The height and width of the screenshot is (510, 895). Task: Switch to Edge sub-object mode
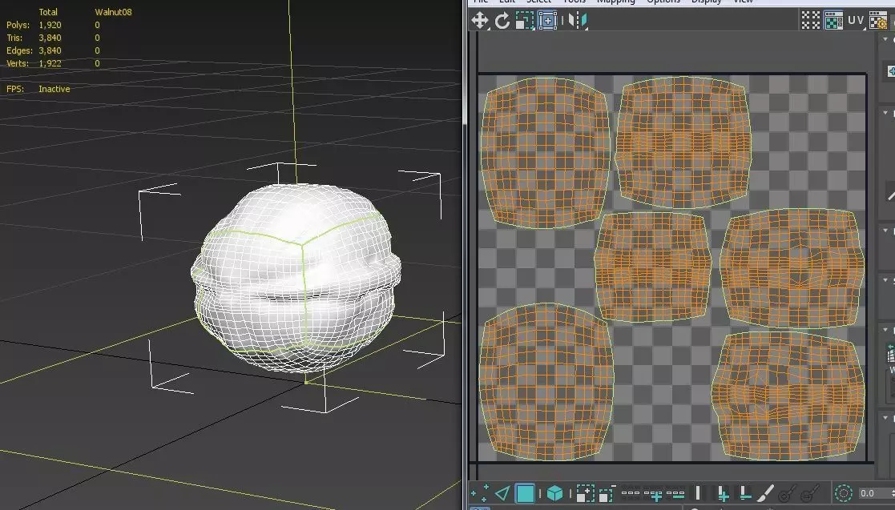pos(502,493)
